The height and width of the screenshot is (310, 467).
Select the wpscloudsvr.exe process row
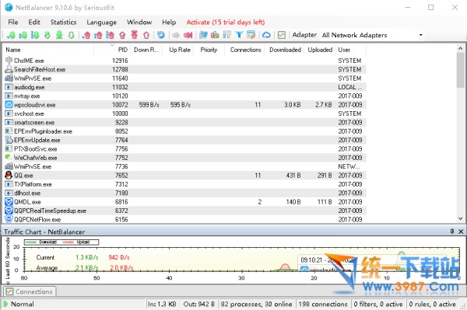tap(185, 105)
